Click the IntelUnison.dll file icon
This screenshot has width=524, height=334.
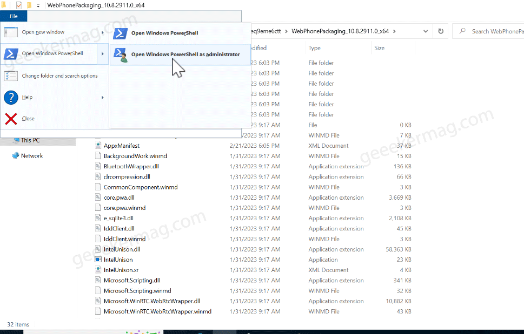(x=98, y=249)
